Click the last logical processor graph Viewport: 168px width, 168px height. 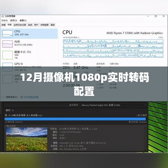tap(151, 55)
